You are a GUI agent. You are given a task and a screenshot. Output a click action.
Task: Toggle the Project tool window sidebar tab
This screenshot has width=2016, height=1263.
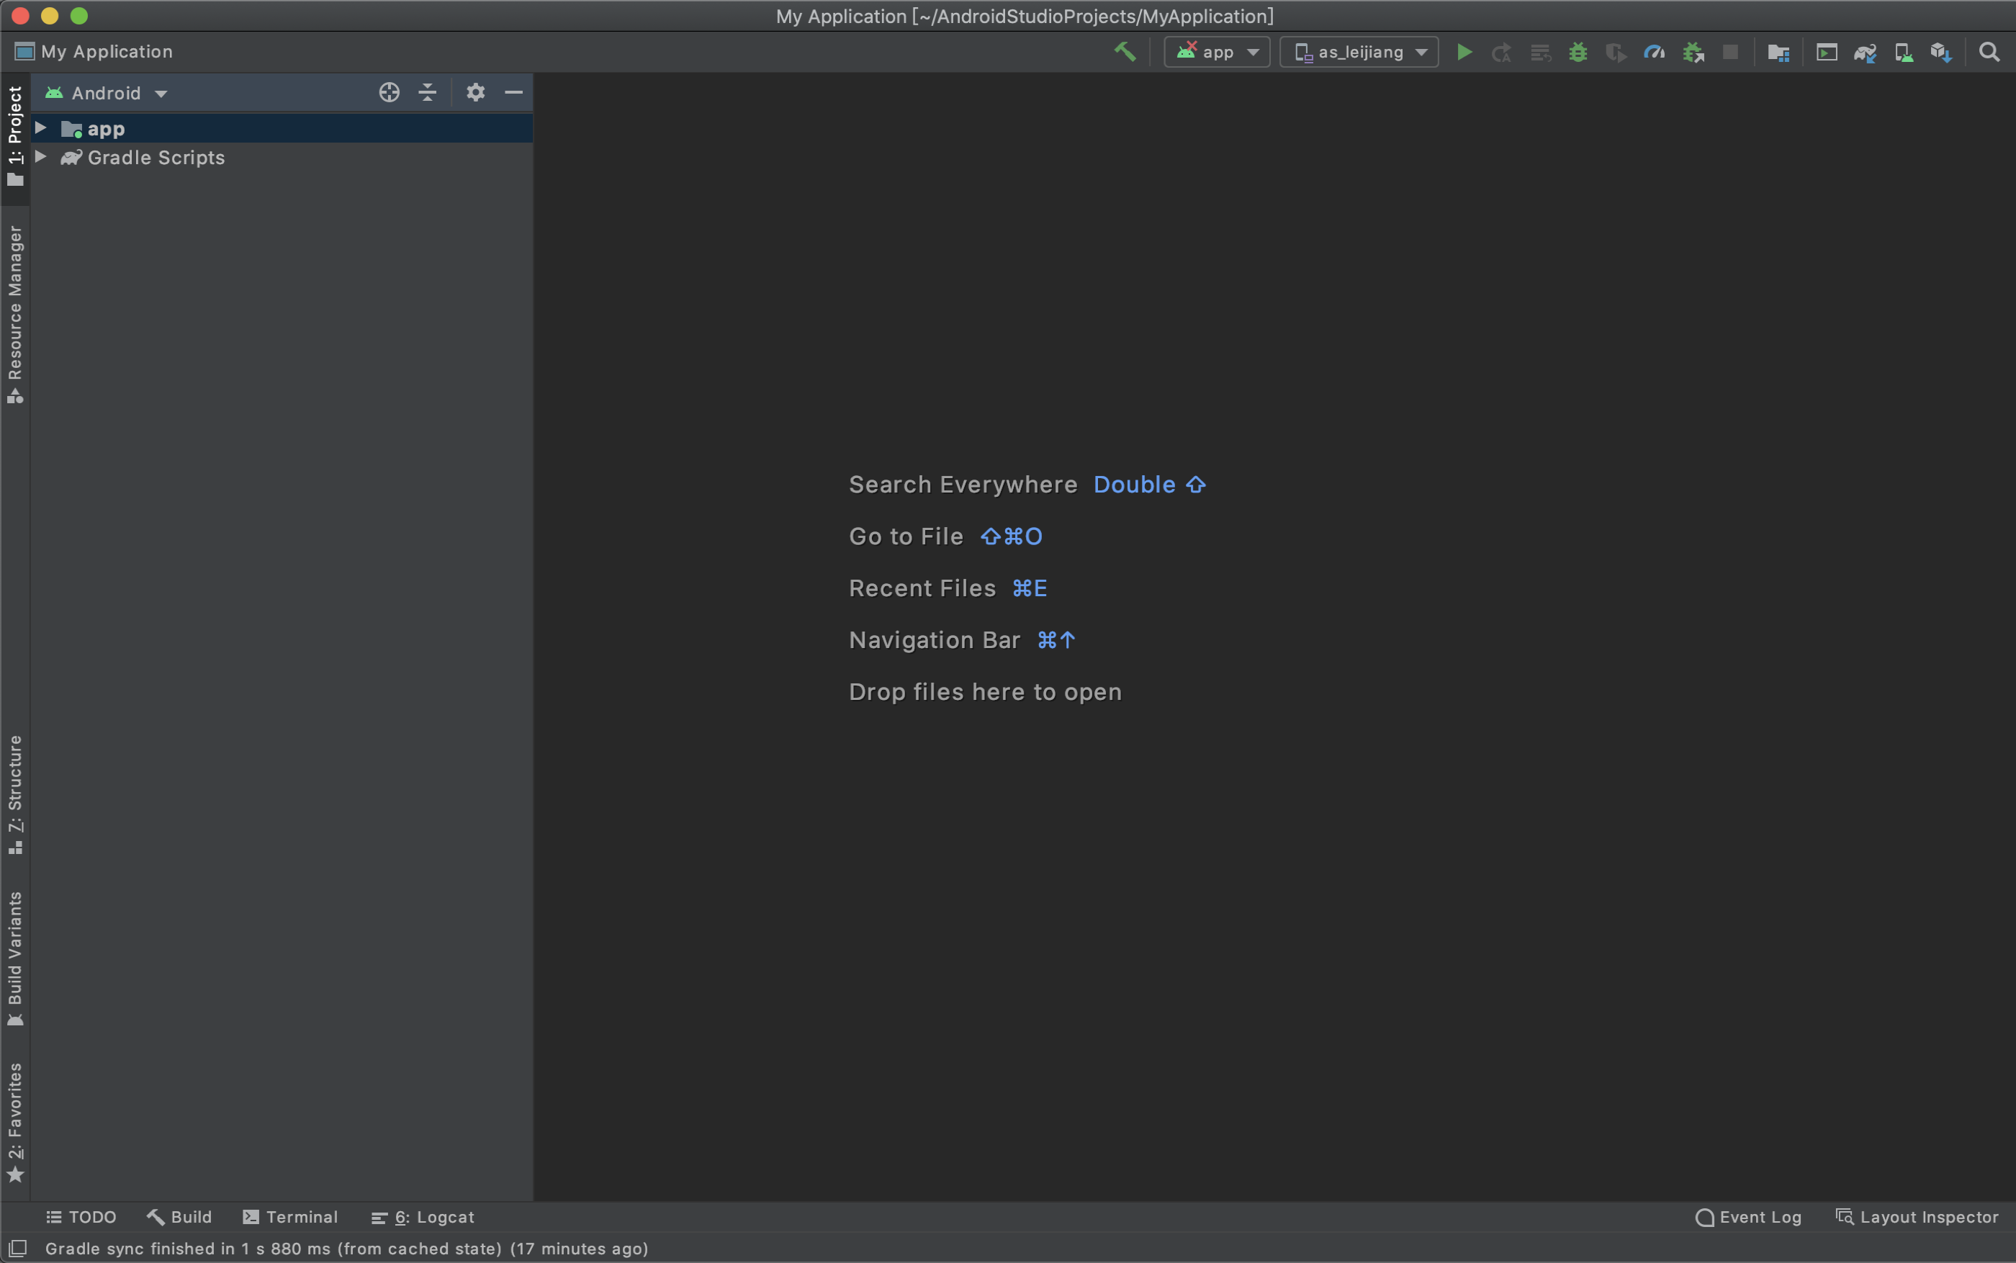coord(15,136)
